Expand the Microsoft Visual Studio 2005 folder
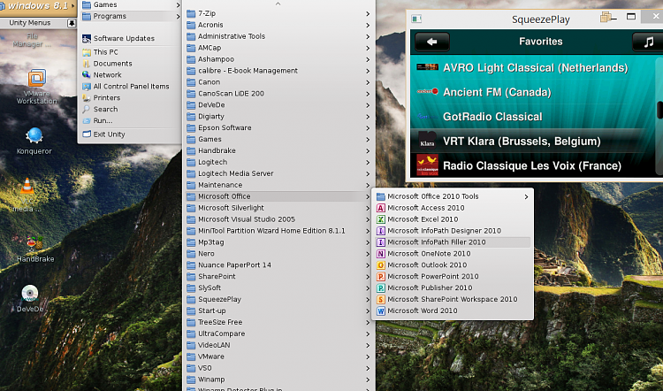The width and height of the screenshot is (663, 391). [x=278, y=219]
